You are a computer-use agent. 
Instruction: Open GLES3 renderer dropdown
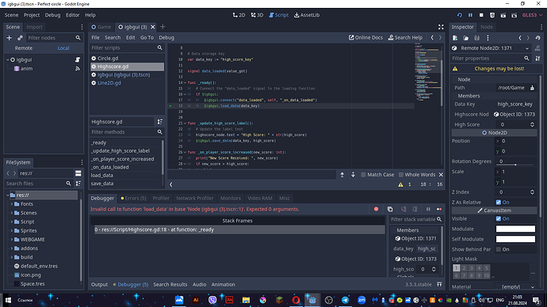click(532, 15)
